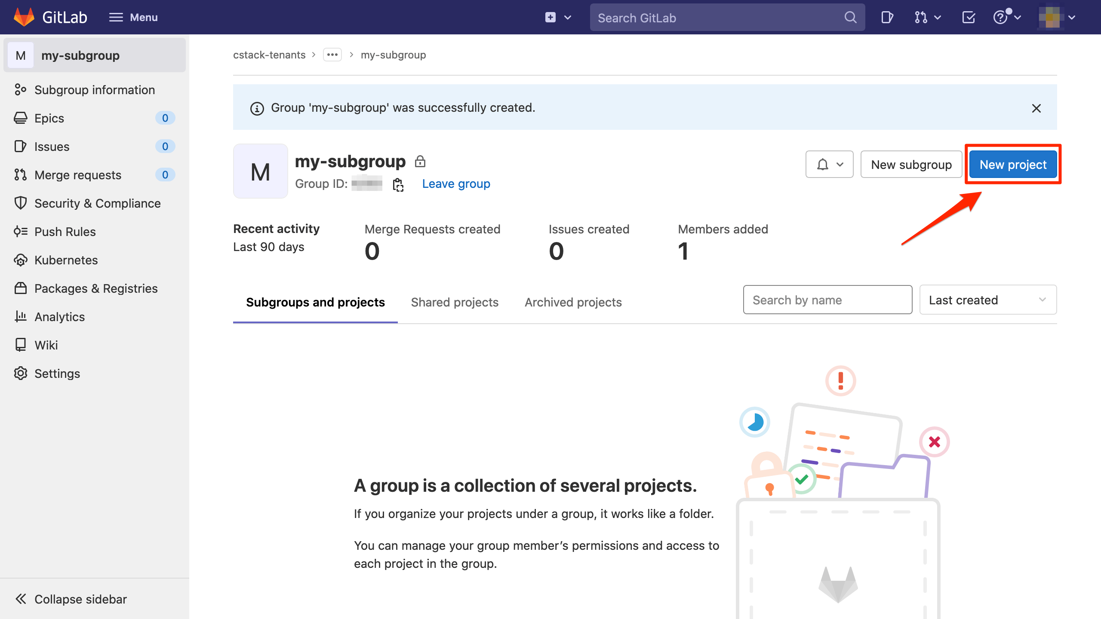Click the GitLab fox logo

pos(24,17)
